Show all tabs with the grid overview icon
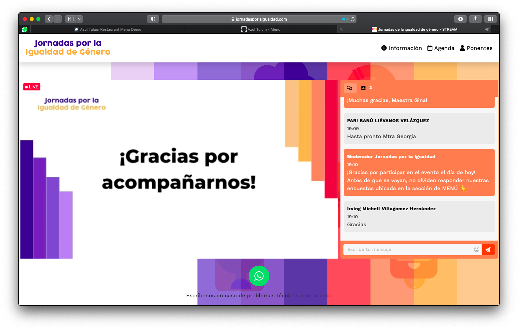The width and height of the screenshot is (518, 330). coord(491,19)
